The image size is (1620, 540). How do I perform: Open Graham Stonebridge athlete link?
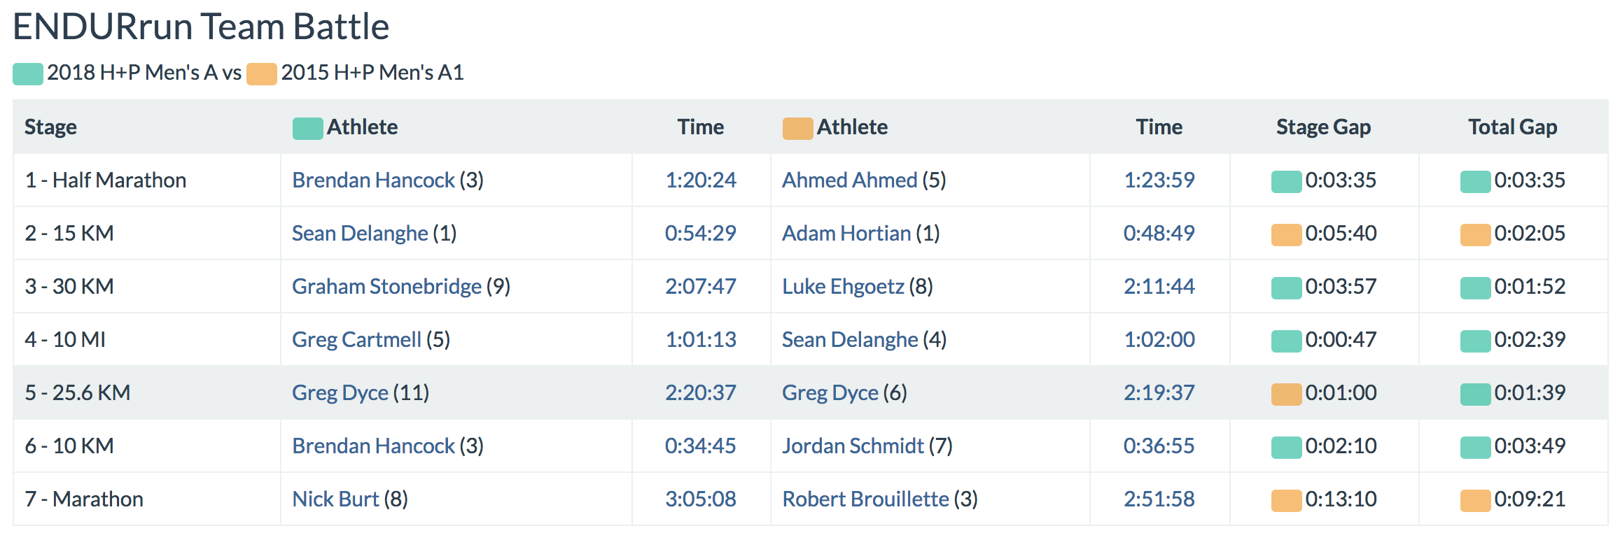click(386, 287)
